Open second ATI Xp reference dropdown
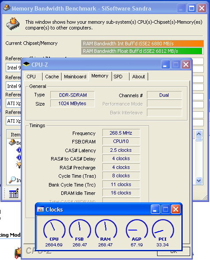Image resolution: width=210 pixels, height=260 pixels. point(14,121)
